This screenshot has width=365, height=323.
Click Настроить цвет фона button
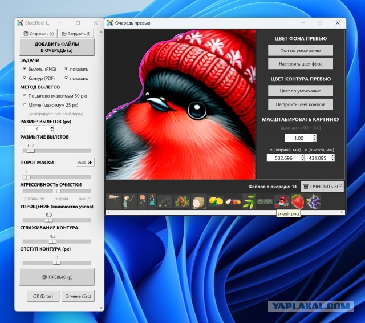[x=301, y=64]
